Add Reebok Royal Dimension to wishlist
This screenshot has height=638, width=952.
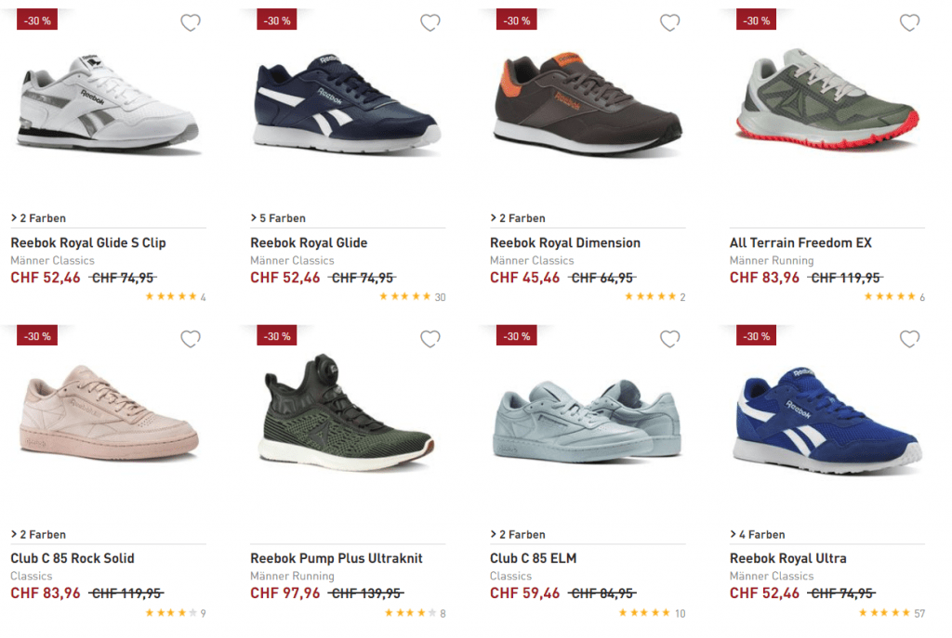click(670, 23)
